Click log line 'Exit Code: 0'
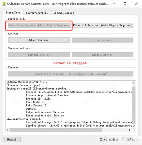The image size is (142, 145). (x=34, y=102)
